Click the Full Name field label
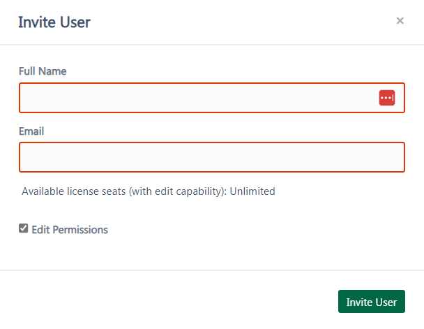The width and height of the screenshot is (424, 329). pos(43,71)
